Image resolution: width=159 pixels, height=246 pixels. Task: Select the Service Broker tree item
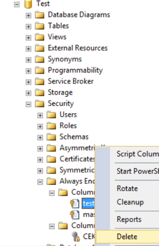[71, 81]
